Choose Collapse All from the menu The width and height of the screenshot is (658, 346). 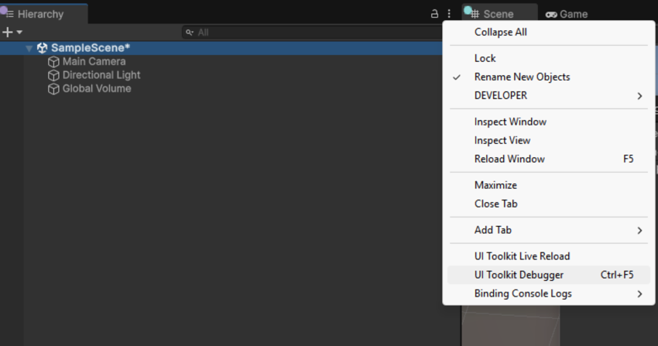pos(500,32)
